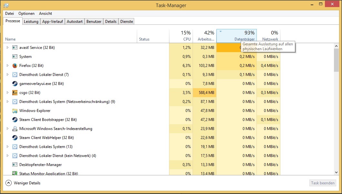
Task: Expand Diensthost: Lokales System (Netzwerkeinschränkung) (9)
Action: [7, 102]
